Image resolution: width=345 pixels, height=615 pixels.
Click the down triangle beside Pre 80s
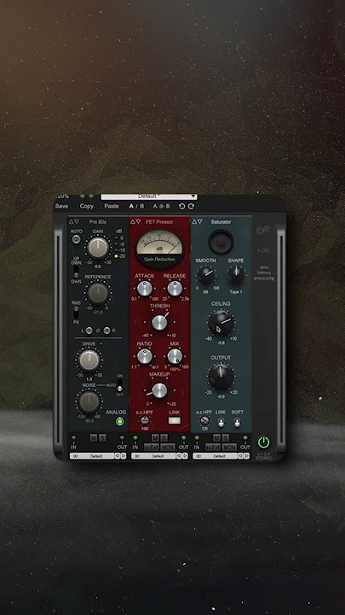[x=77, y=221]
